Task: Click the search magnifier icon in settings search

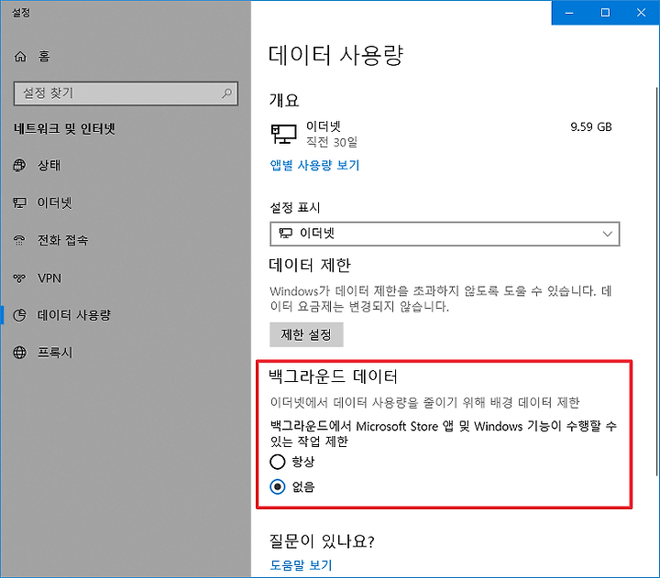Action: (226, 93)
